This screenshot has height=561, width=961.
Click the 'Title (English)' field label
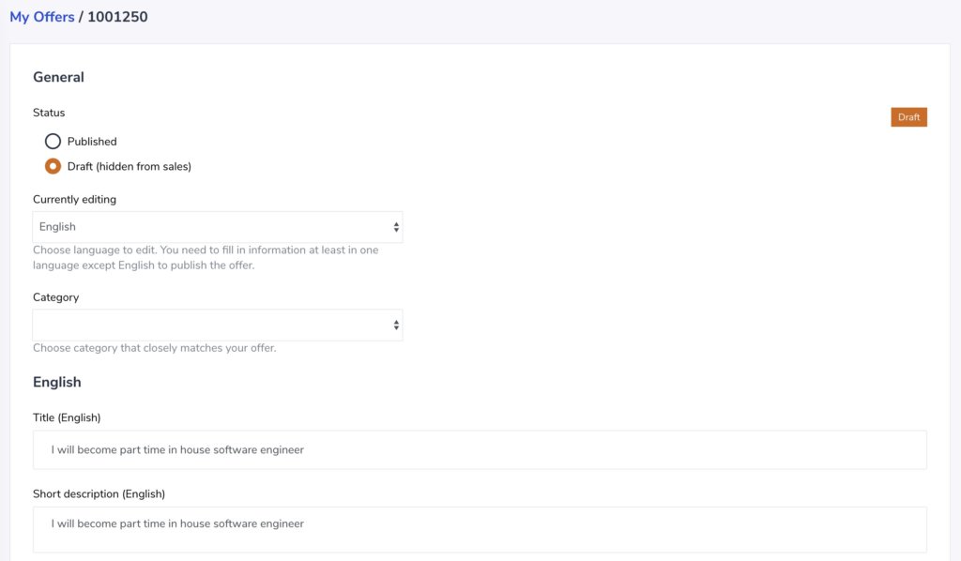[67, 417]
